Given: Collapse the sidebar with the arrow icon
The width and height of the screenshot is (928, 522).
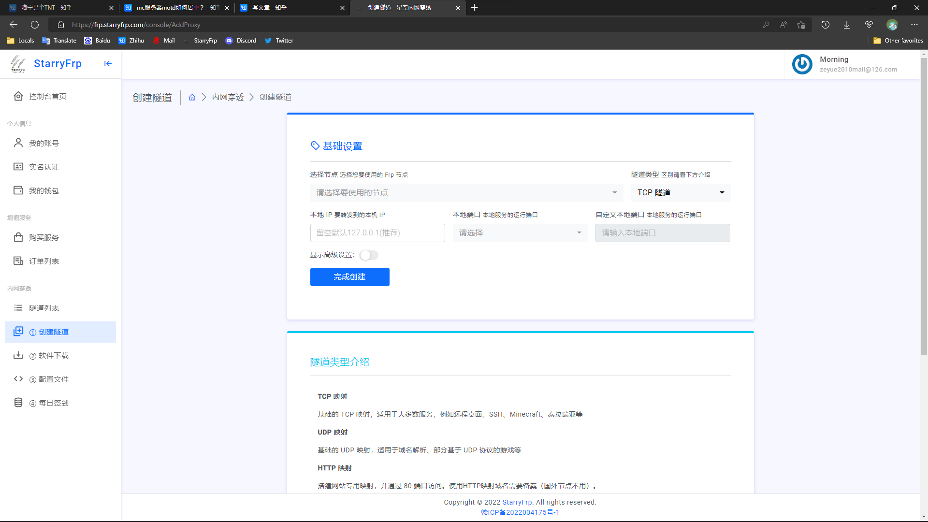Looking at the screenshot, I should (x=108, y=63).
